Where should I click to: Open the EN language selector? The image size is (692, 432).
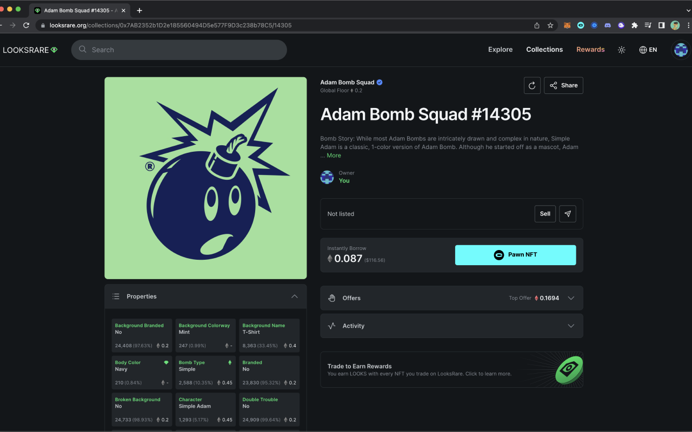pos(648,50)
